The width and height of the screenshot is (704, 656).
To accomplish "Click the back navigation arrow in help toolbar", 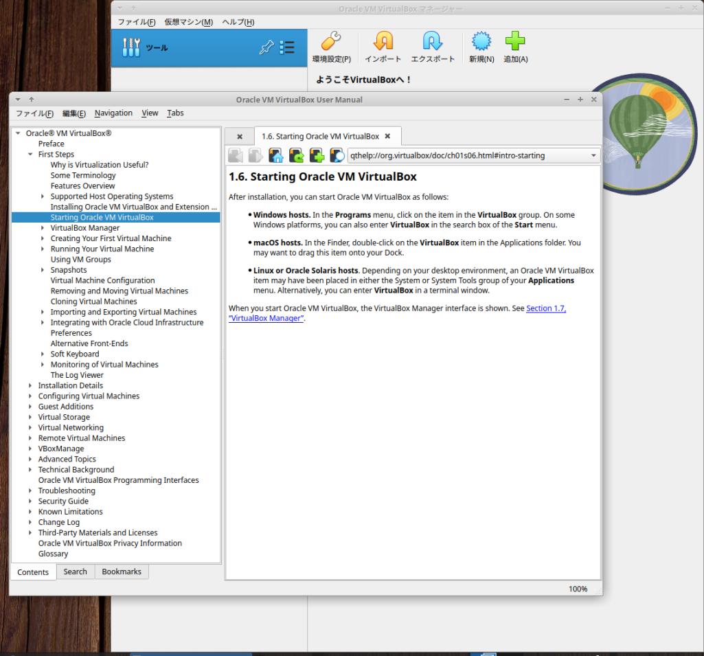I will [236, 155].
